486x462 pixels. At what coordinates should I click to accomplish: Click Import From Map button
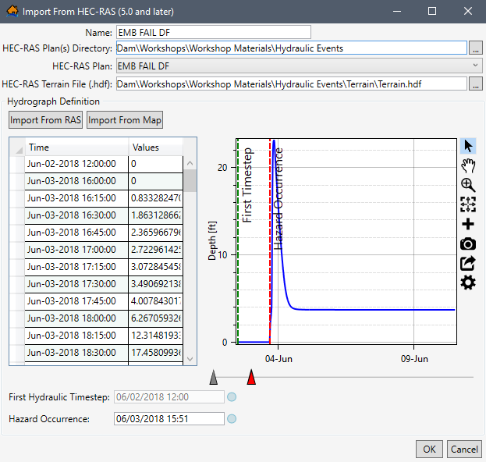[x=125, y=120]
